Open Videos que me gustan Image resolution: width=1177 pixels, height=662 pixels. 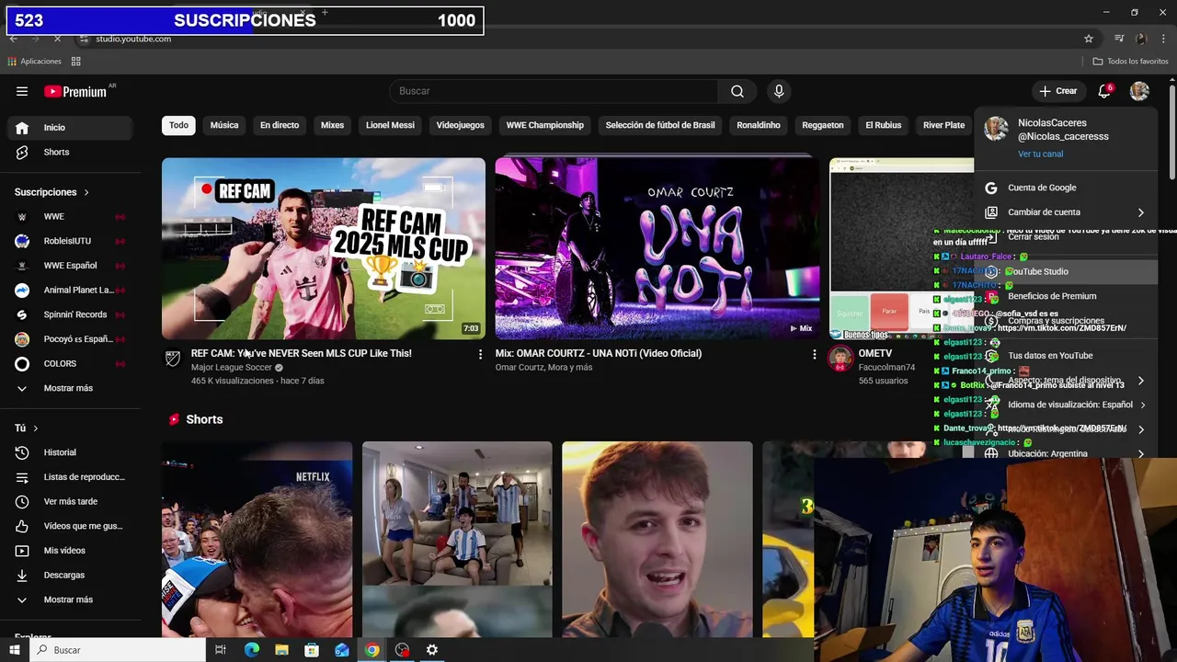coord(70,526)
